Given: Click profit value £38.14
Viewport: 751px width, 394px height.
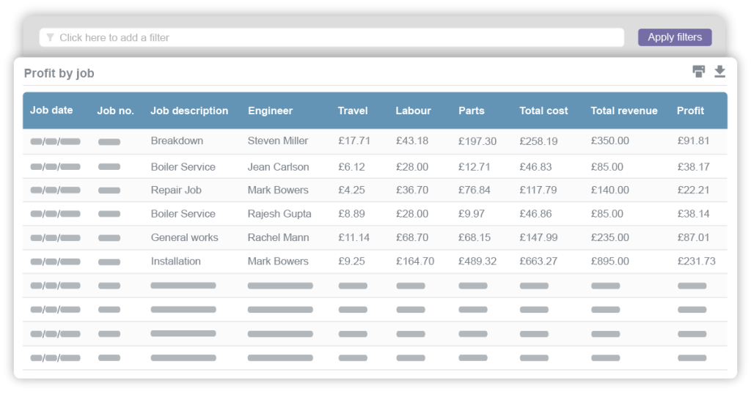Looking at the screenshot, I should tap(693, 214).
